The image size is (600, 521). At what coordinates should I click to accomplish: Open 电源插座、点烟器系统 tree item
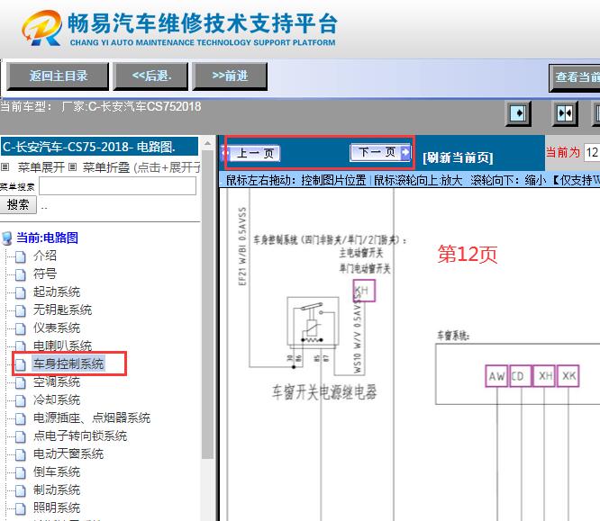92,418
